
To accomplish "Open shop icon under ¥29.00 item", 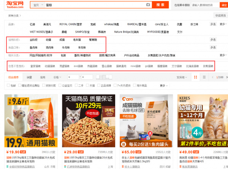I will pos(65,166).
